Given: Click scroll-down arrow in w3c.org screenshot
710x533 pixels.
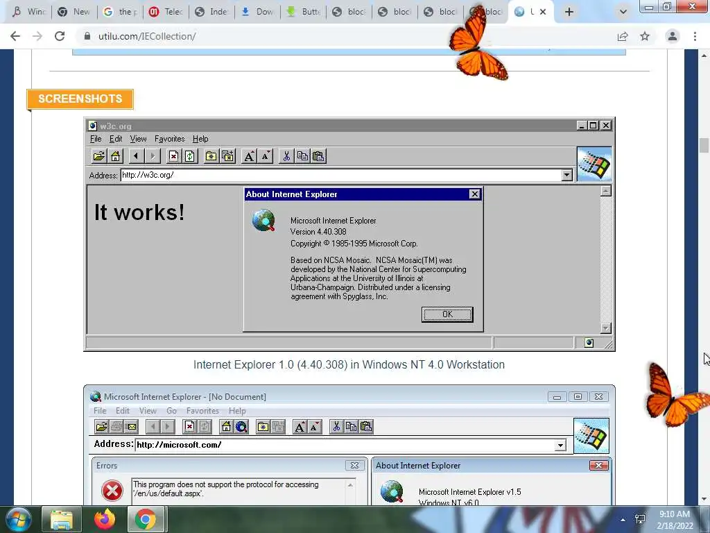Looking at the screenshot, I should click(606, 328).
